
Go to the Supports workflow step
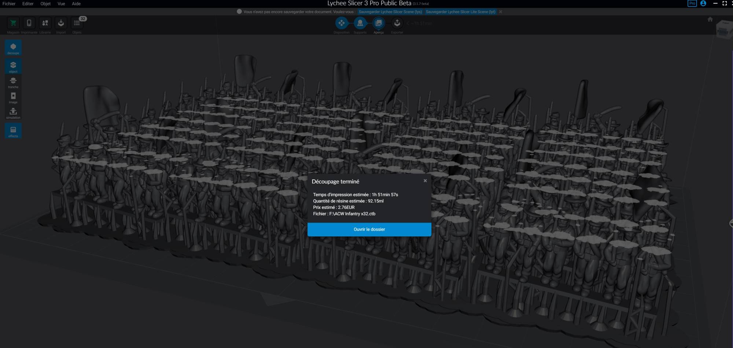point(360,23)
